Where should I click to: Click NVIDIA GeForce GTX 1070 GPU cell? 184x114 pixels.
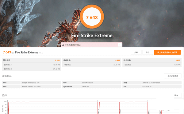[41, 86]
